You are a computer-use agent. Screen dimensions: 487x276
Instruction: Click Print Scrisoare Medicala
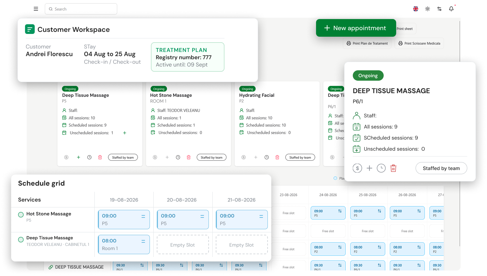coord(419,43)
